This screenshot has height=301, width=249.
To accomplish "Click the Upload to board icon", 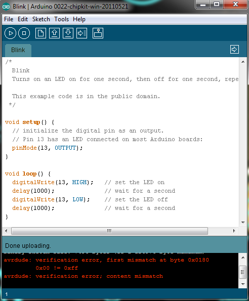I will [82, 33].
